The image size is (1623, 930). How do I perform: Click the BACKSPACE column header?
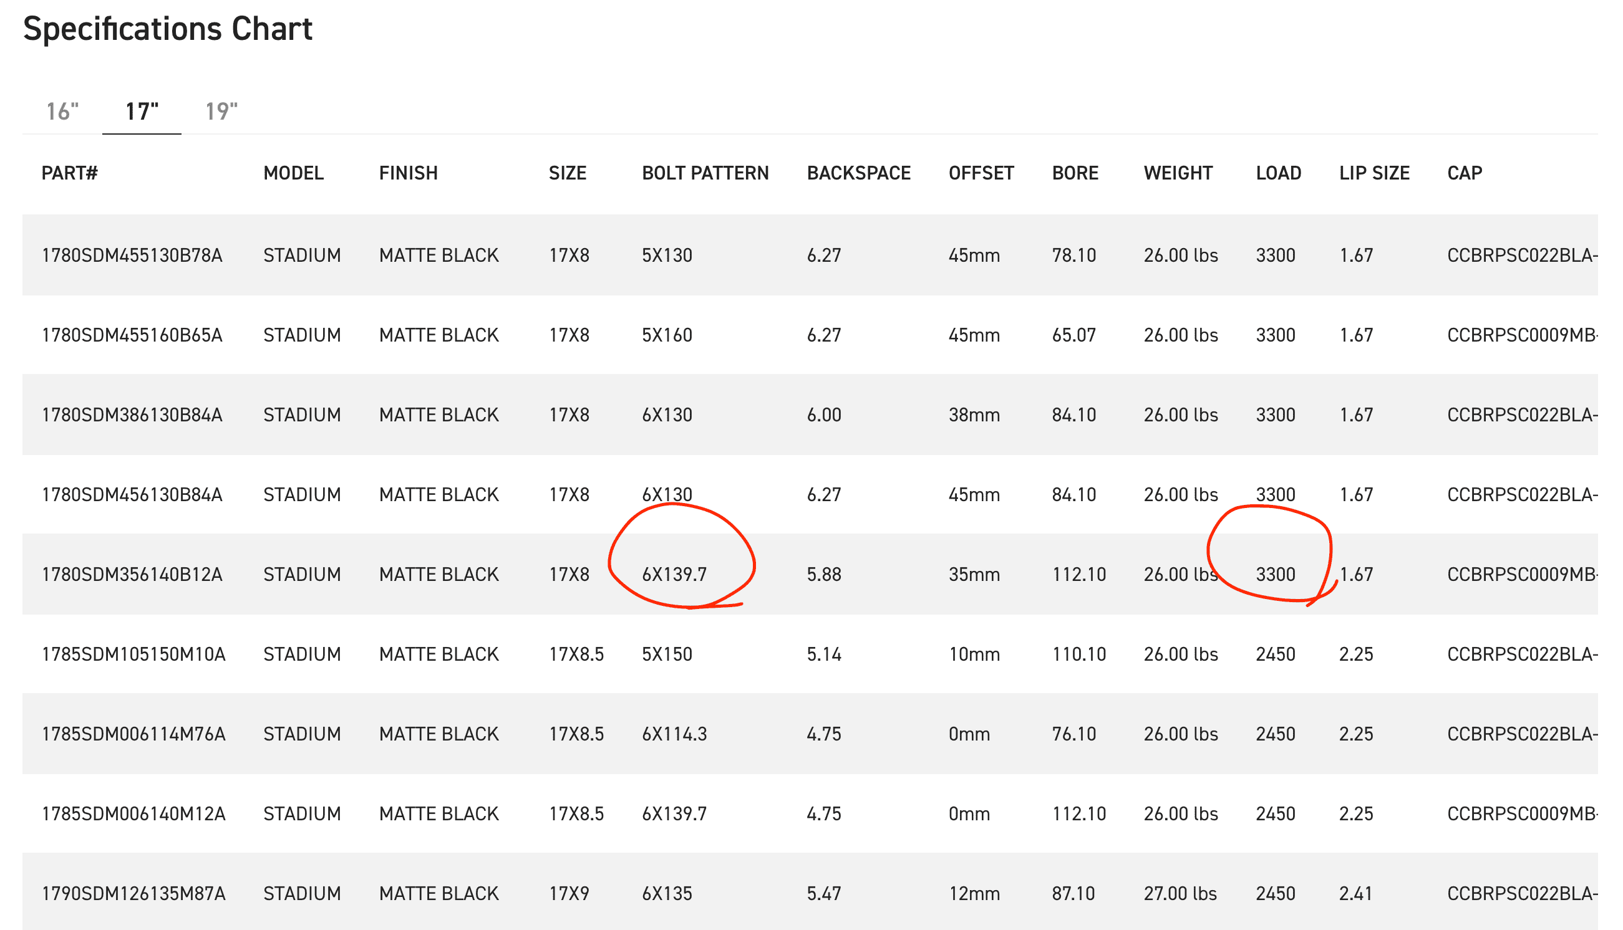click(x=858, y=173)
